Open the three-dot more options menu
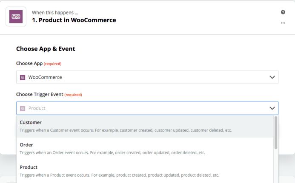This screenshot has width=295, height=183. click(283, 23)
